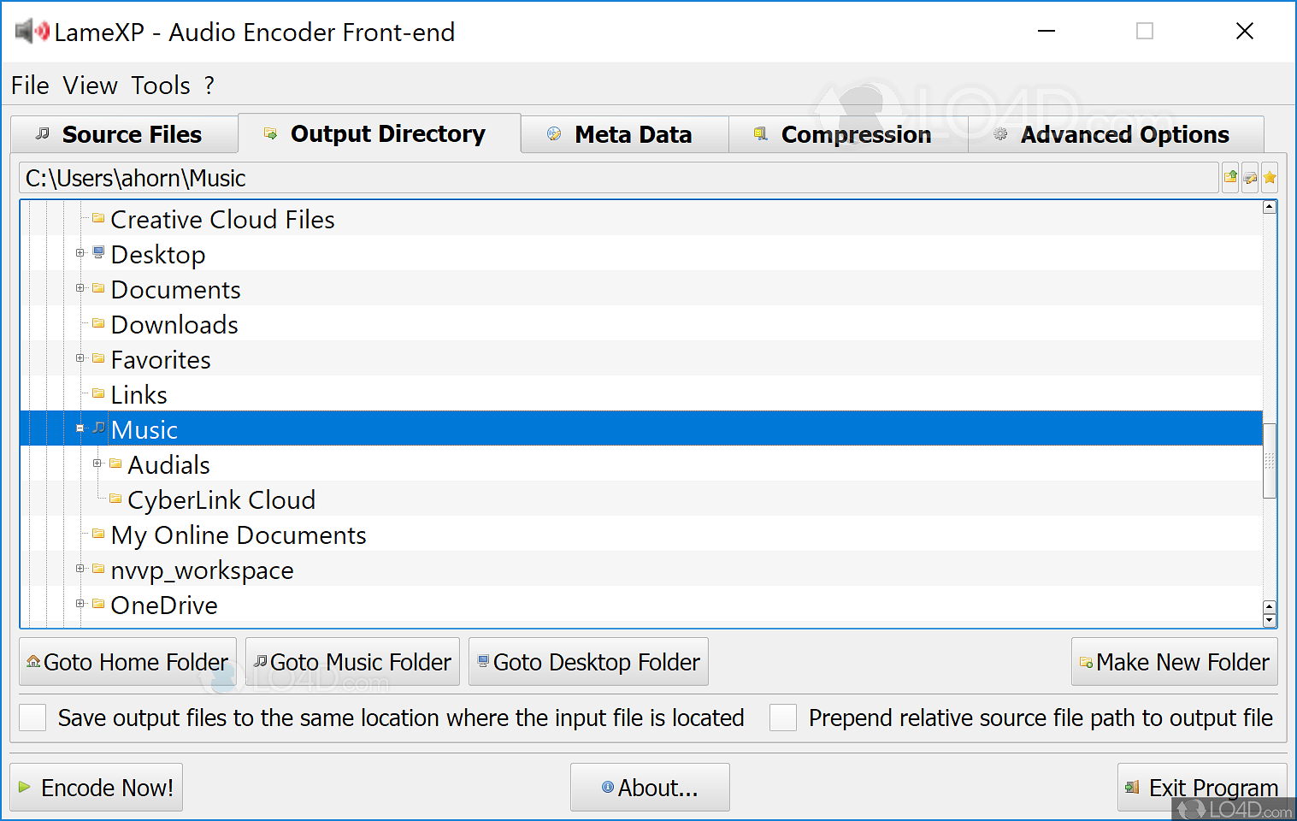Click the folder tree scrollbar thumb

(1270, 461)
